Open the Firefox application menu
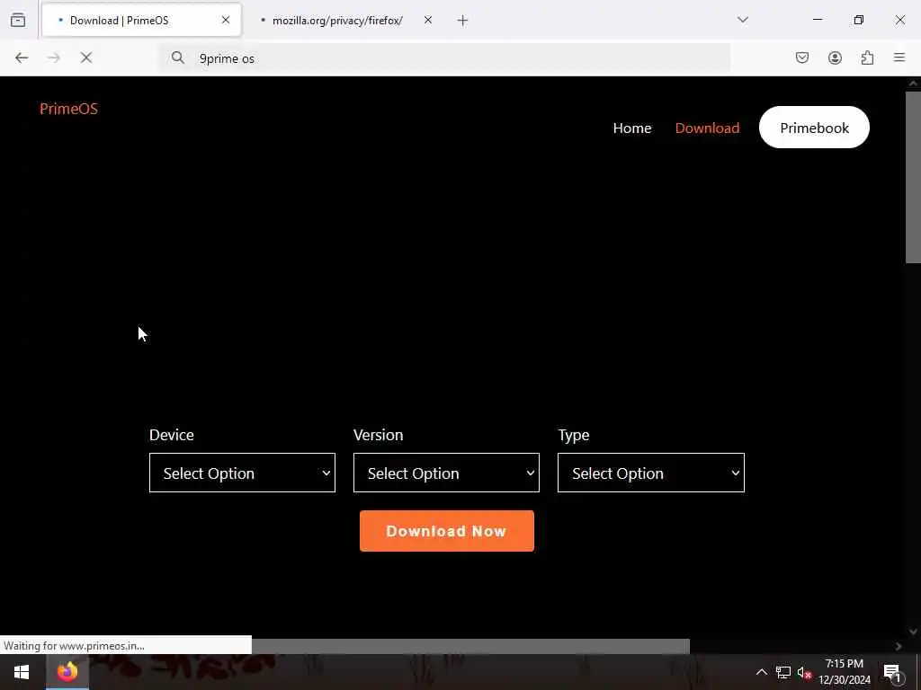This screenshot has width=921, height=690. (x=899, y=57)
